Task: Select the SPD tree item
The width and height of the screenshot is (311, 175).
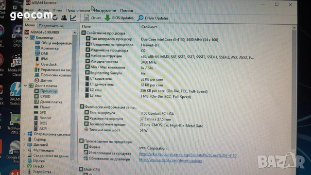Action: pyautogui.click(x=40, y=112)
